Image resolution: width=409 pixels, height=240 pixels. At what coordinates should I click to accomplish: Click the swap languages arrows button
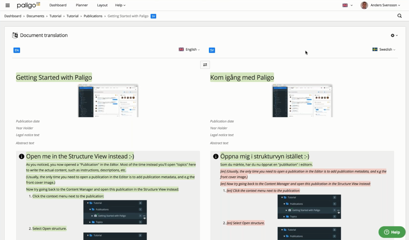(x=205, y=65)
